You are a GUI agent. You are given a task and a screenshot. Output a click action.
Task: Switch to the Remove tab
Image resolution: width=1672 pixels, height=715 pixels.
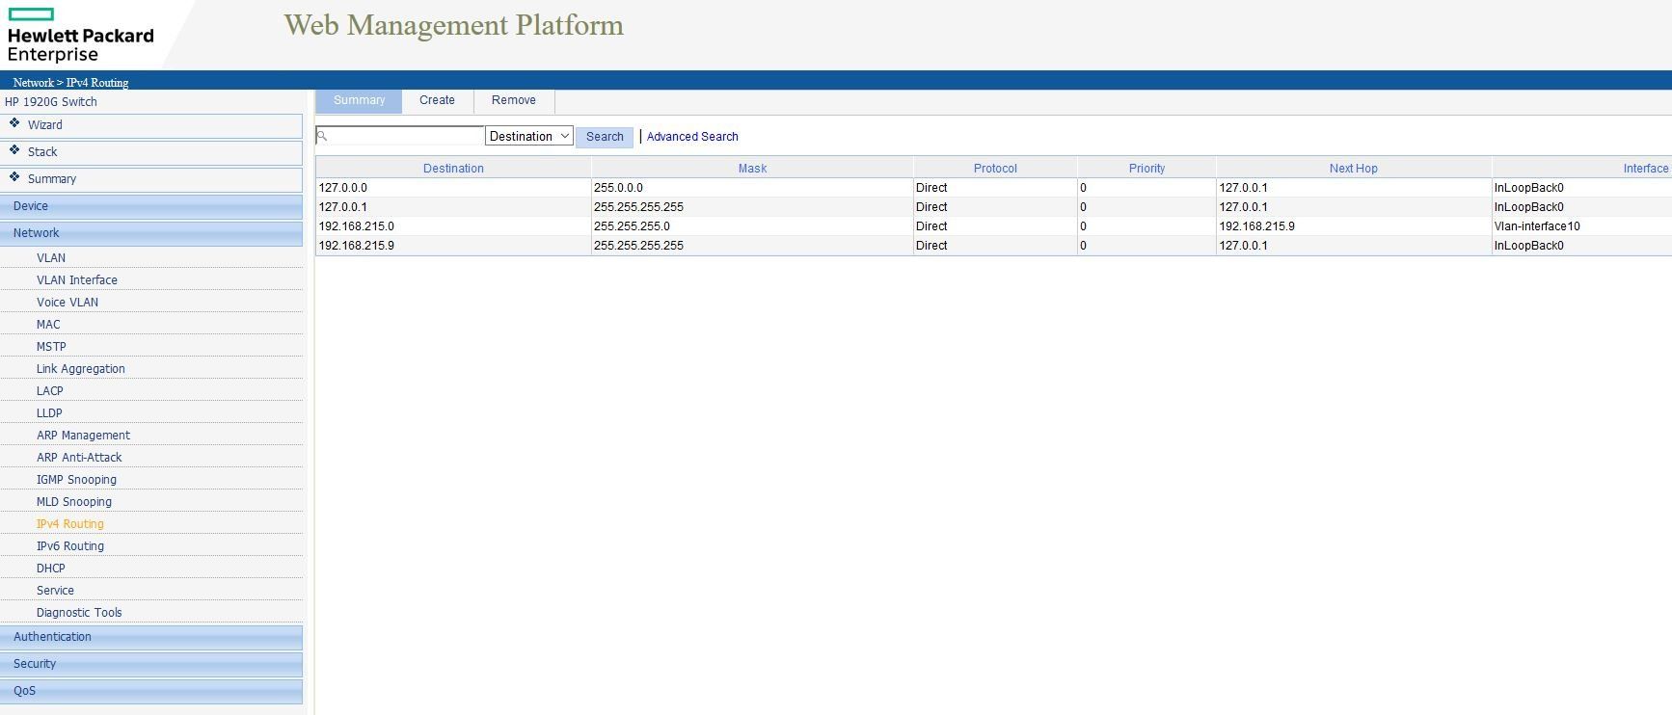tap(514, 101)
